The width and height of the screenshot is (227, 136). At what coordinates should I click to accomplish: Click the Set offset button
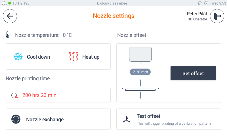coord(193,73)
